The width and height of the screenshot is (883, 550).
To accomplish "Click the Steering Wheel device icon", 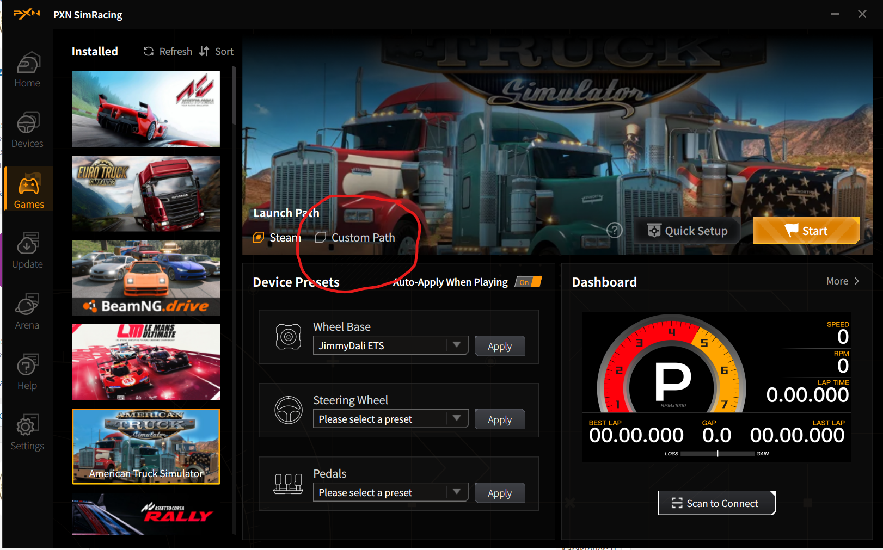I will (x=289, y=410).
